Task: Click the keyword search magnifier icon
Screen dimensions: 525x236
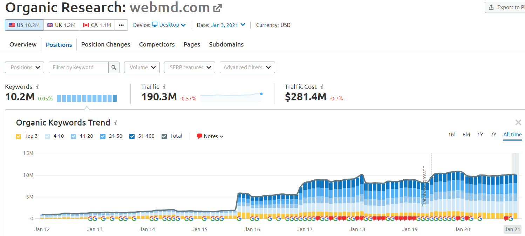Action: (114, 67)
